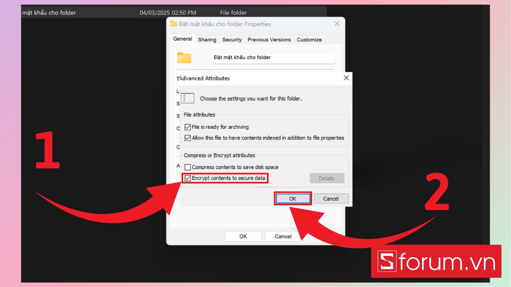The image size is (511, 287).
Task: Switch to the Security tab
Action: pyautogui.click(x=232, y=40)
